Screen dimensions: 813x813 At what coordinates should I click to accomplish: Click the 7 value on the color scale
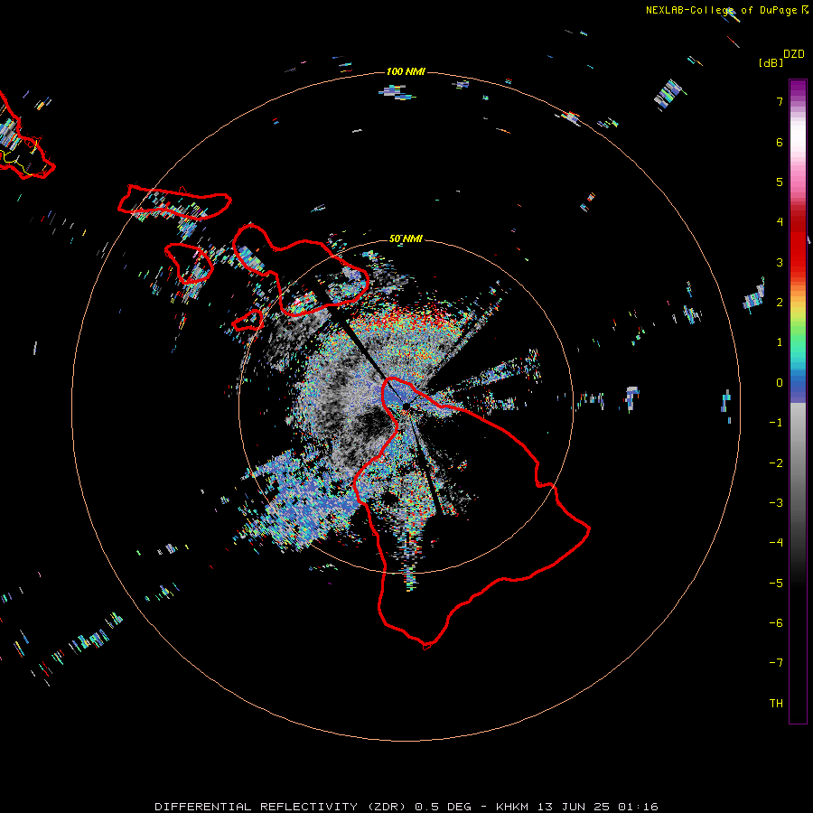(x=780, y=101)
